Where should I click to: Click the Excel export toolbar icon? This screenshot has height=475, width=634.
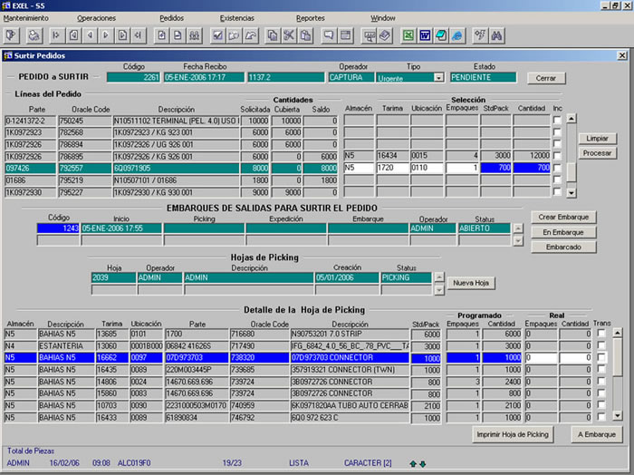pos(408,35)
